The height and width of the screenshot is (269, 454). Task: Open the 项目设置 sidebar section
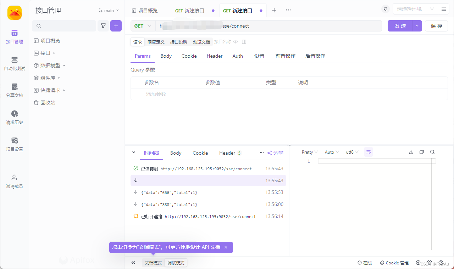pos(15,144)
